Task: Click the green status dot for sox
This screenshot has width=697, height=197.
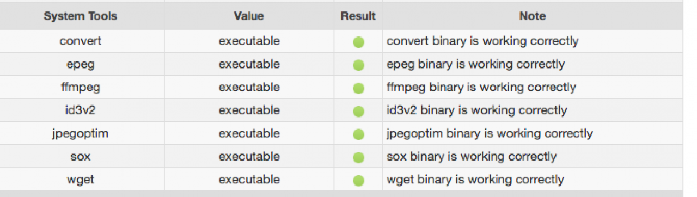Action: click(x=358, y=157)
